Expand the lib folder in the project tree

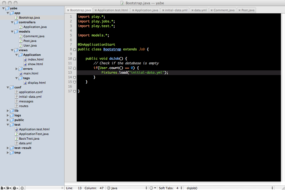point(8,111)
